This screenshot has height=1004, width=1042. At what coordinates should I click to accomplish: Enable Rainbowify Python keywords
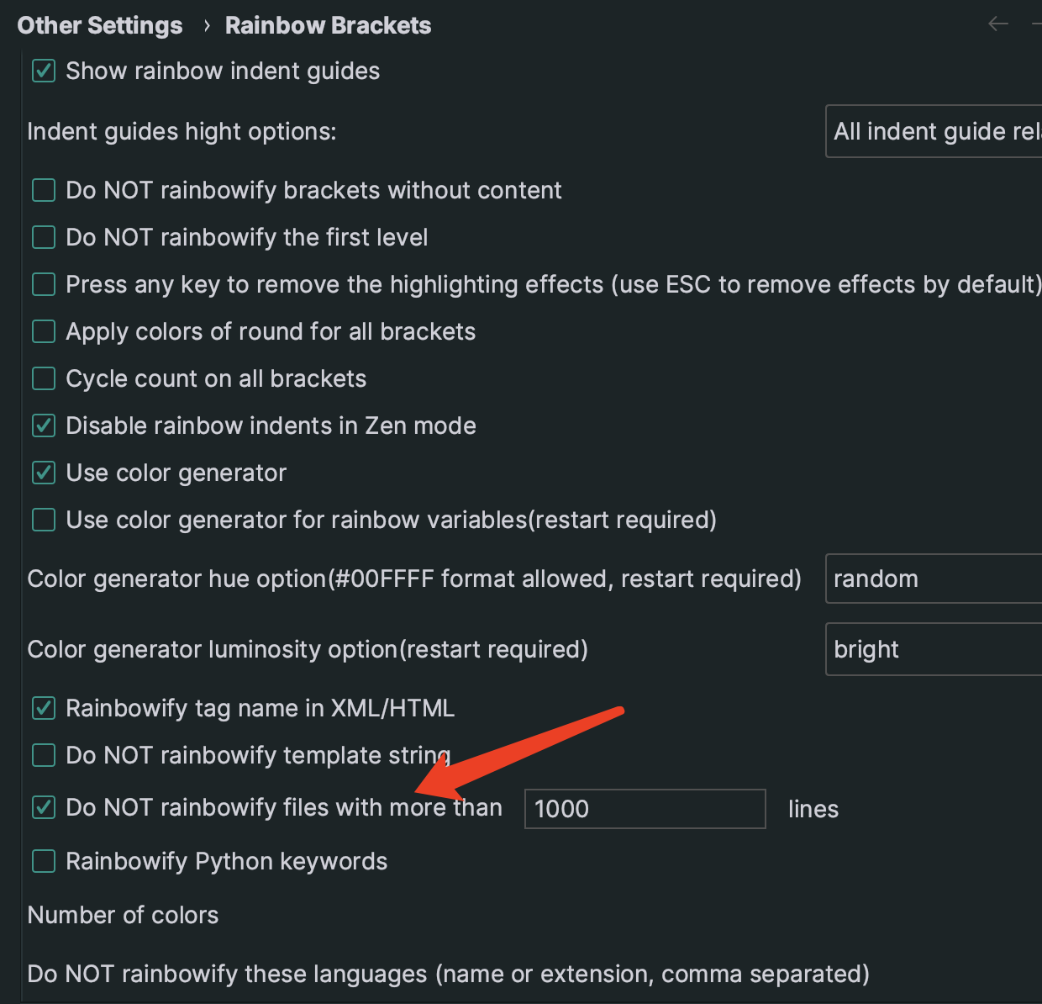coord(43,861)
